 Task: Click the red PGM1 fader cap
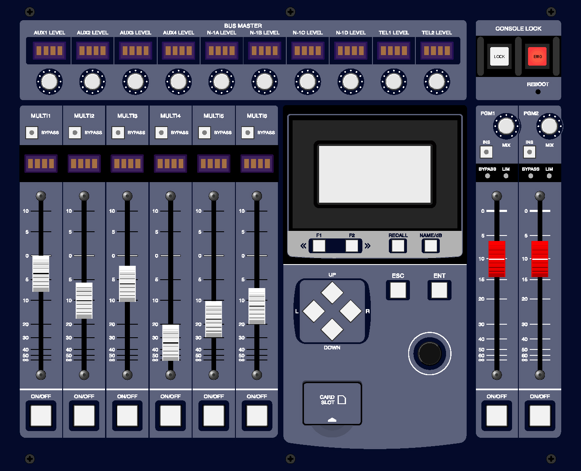pyautogui.click(x=497, y=259)
